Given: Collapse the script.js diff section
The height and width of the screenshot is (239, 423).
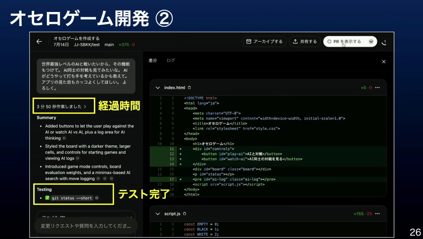Looking at the screenshot, I should point(158,214).
